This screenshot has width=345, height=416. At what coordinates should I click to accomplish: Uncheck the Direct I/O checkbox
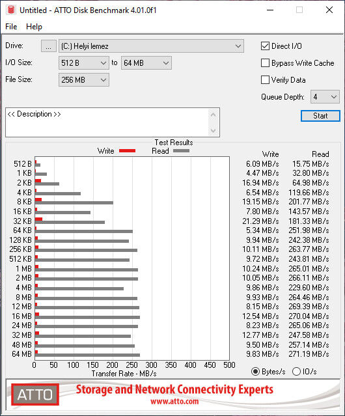[265, 46]
